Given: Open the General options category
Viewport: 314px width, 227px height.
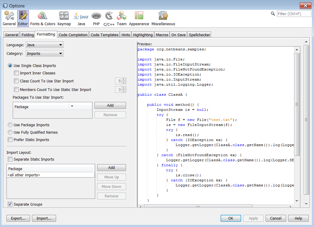Looking at the screenshot, I should pyautogui.click(x=9, y=18).
